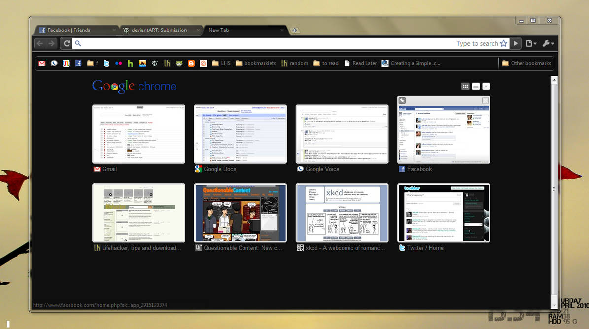Pin the Facebook thumbnail with the pushpin
Viewport: 589px width, 329px height.
click(x=402, y=100)
